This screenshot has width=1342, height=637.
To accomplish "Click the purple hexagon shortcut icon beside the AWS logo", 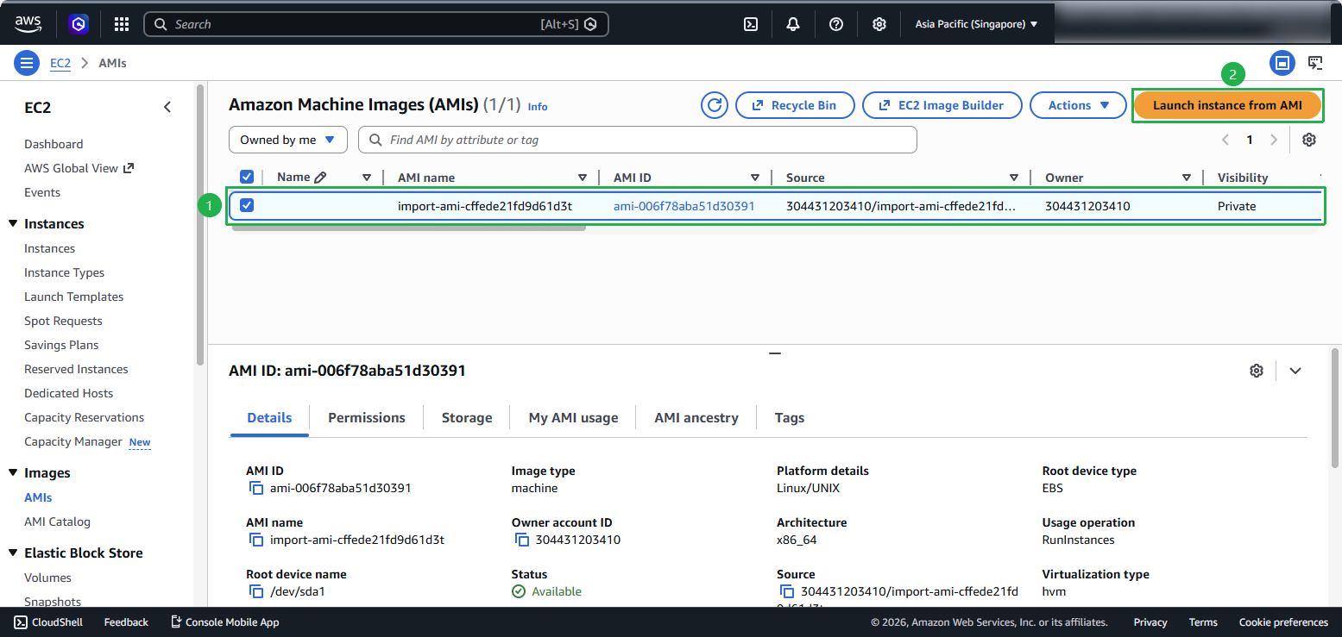I will click(79, 24).
